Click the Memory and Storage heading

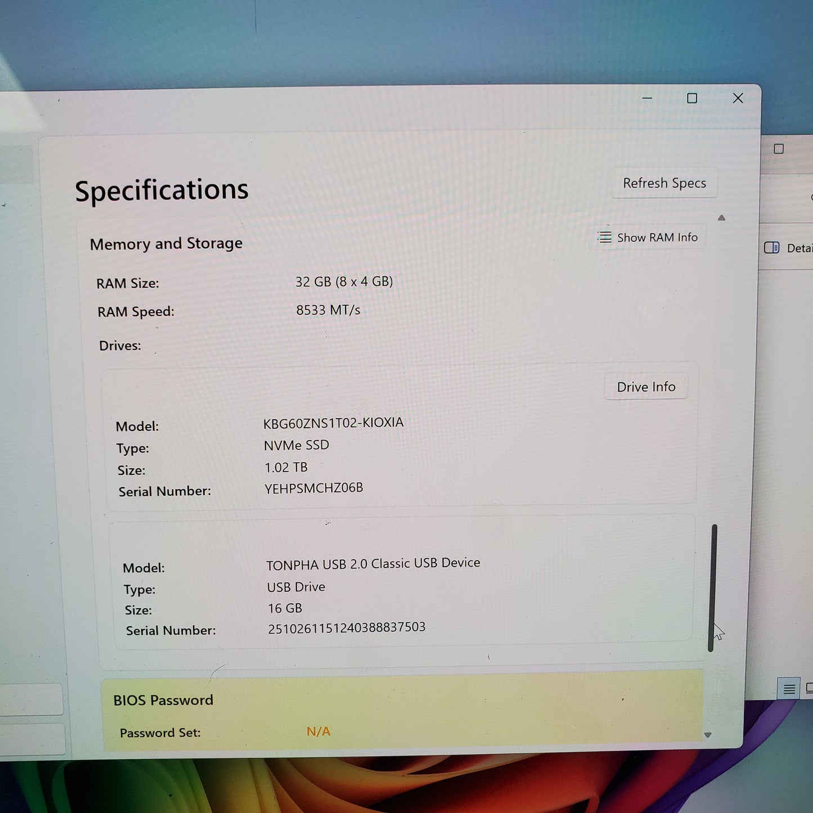point(166,244)
